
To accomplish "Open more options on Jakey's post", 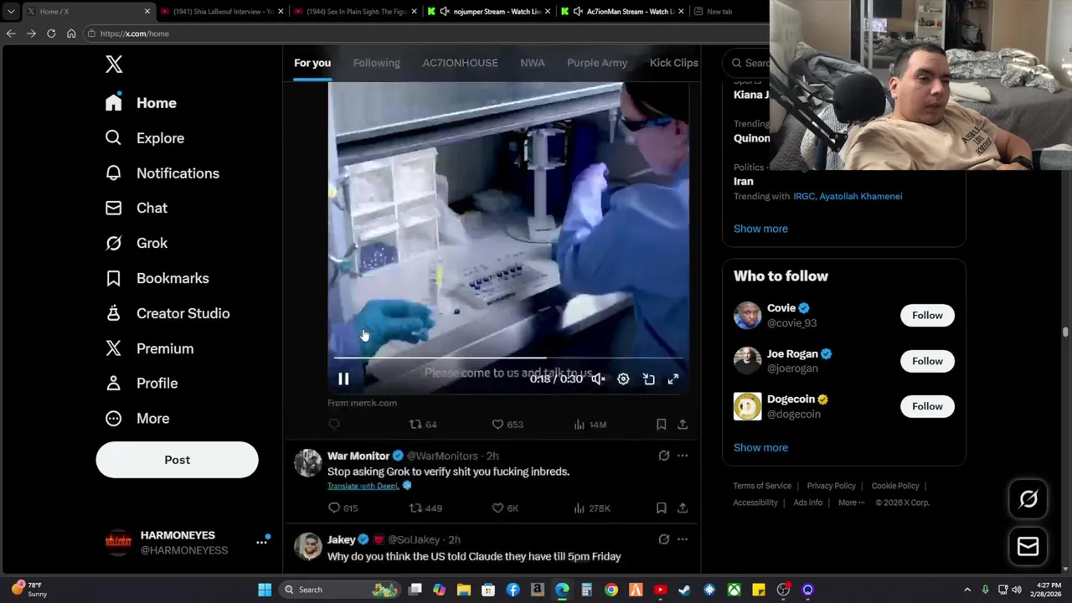I will tap(683, 539).
